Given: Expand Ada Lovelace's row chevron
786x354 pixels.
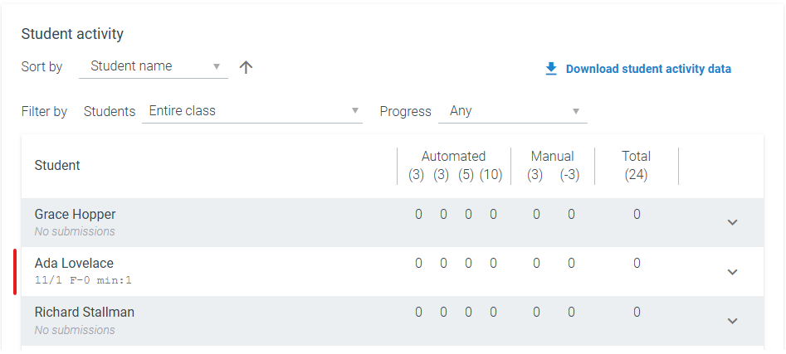Looking at the screenshot, I should (732, 272).
